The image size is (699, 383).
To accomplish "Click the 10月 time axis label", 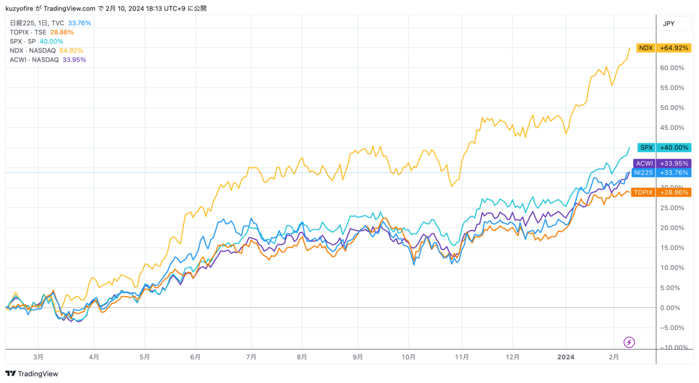I will pos(409,357).
